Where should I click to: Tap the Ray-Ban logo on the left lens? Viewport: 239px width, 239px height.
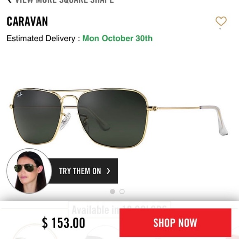19,95
